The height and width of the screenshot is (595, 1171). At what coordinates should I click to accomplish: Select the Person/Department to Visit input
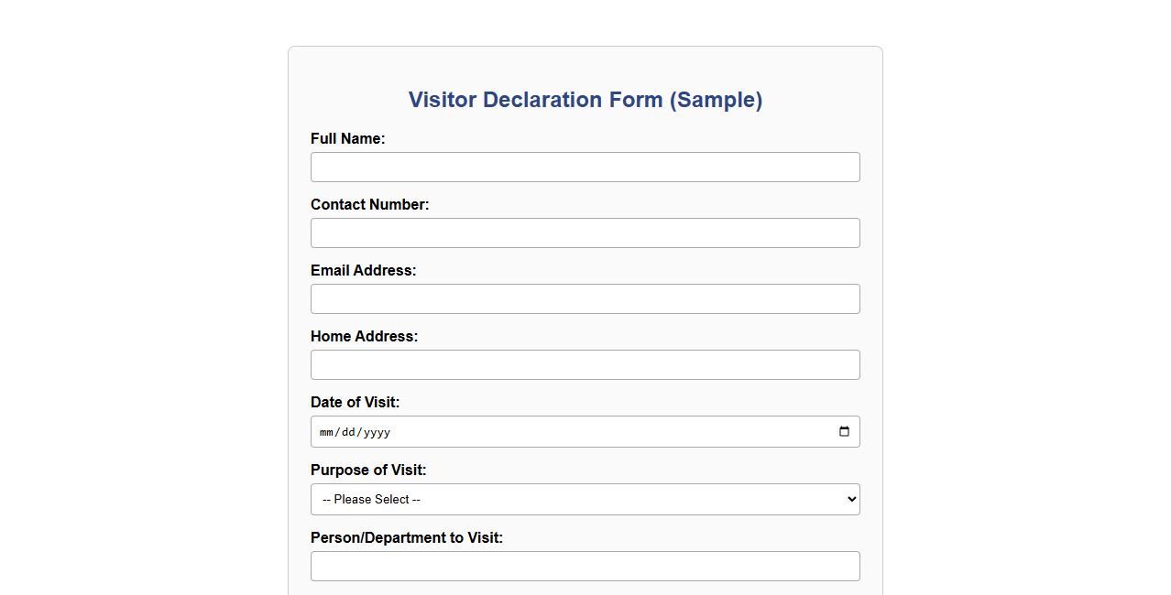585,566
